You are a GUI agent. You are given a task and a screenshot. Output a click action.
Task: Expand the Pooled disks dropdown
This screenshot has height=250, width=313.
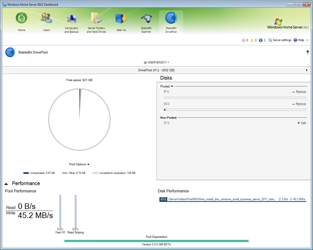(x=172, y=86)
